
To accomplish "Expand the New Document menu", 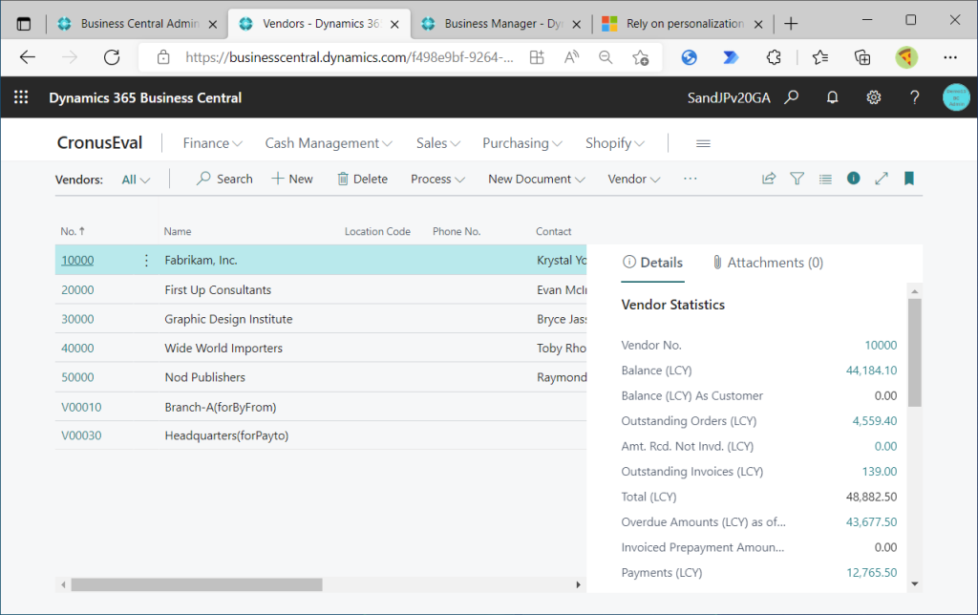I will pyautogui.click(x=537, y=179).
